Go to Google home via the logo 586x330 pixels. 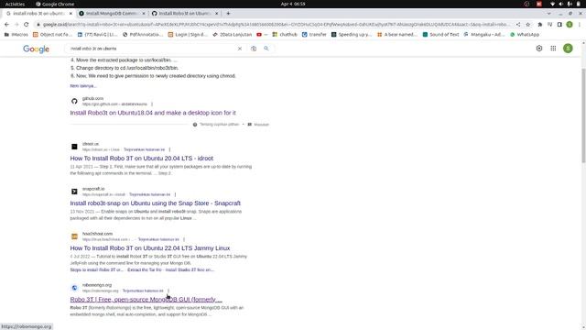[x=36, y=49]
